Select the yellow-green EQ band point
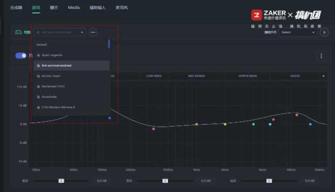The height and width of the screenshot is (192, 335). pyautogui.click(x=225, y=124)
